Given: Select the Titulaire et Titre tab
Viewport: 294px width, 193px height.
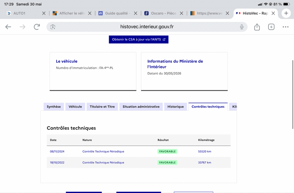Looking at the screenshot, I should pyautogui.click(x=102, y=107).
